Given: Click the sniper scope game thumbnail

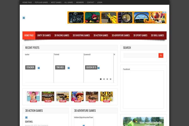Looking at the screenshot, I should (125, 18).
